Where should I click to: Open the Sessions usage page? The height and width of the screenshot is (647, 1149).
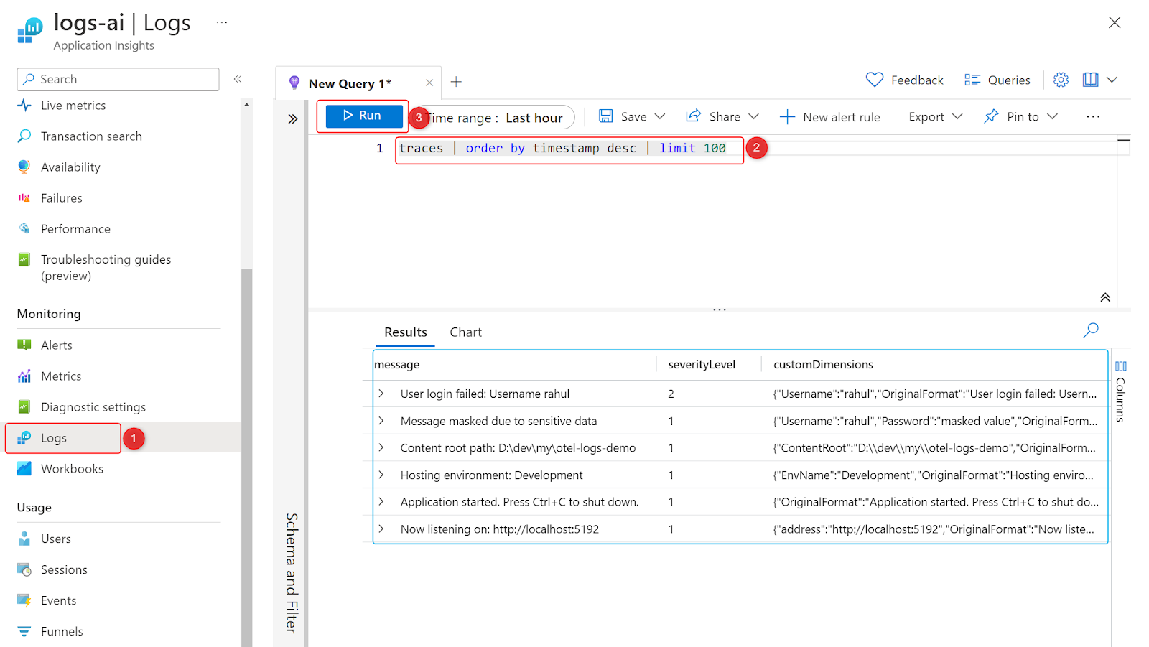64,570
